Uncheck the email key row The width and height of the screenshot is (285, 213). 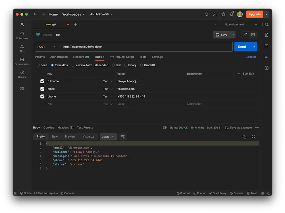tap(42, 89)
